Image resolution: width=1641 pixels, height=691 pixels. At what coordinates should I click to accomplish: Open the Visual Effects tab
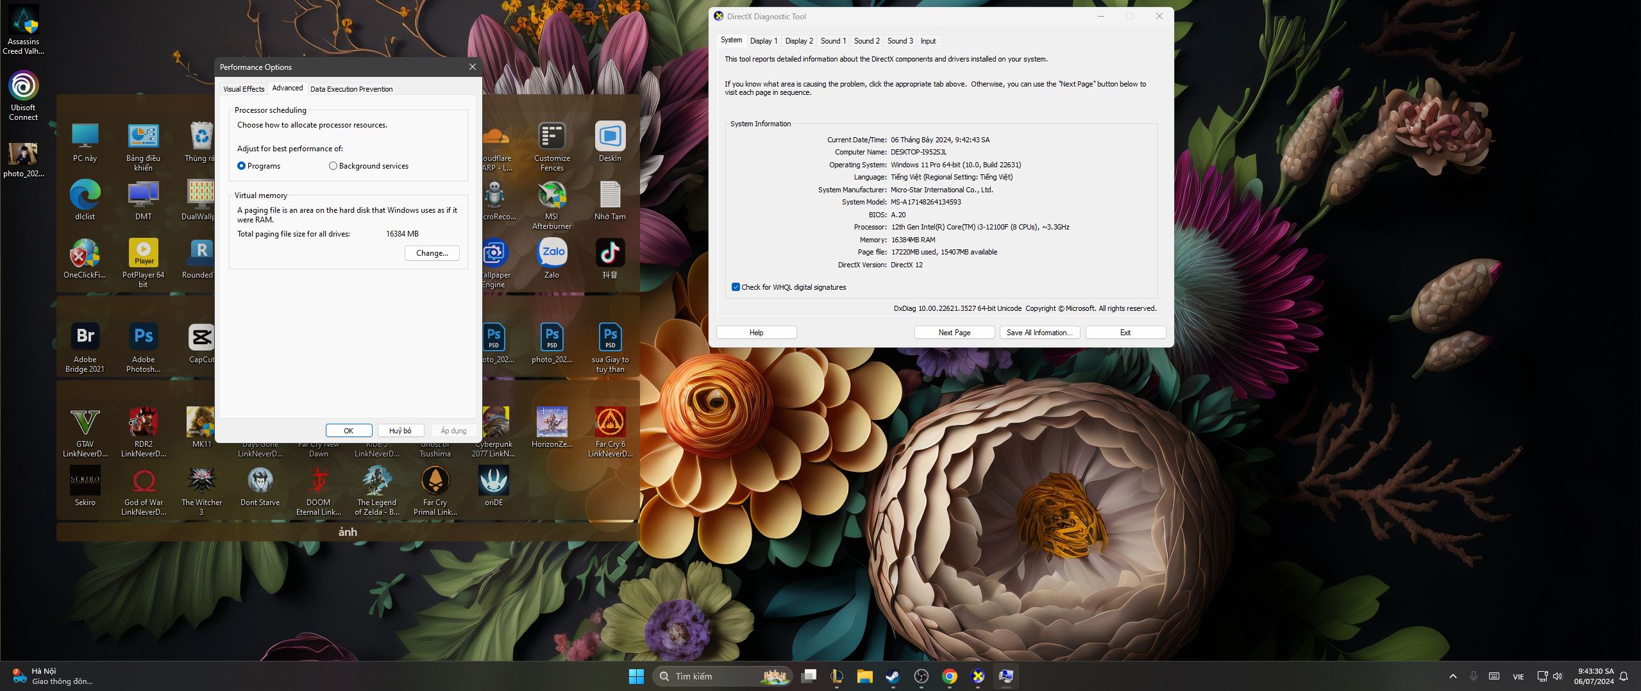point(244,89)
